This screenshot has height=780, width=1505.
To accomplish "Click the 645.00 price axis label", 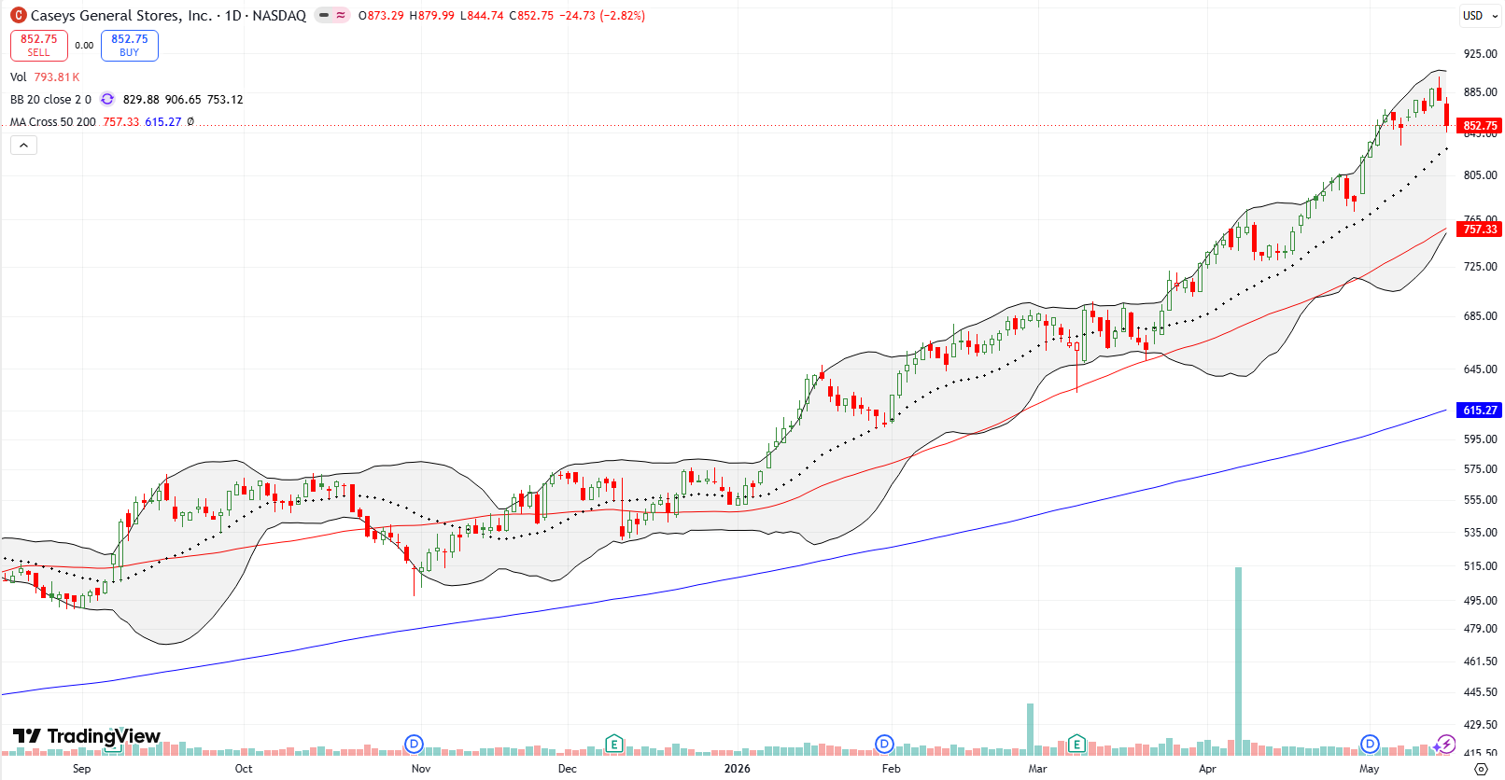I will pos(1481,369).
